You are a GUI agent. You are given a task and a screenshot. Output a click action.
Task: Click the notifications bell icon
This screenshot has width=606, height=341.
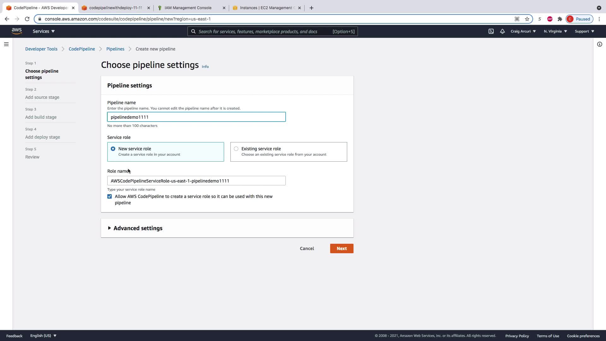pos(502,31)
